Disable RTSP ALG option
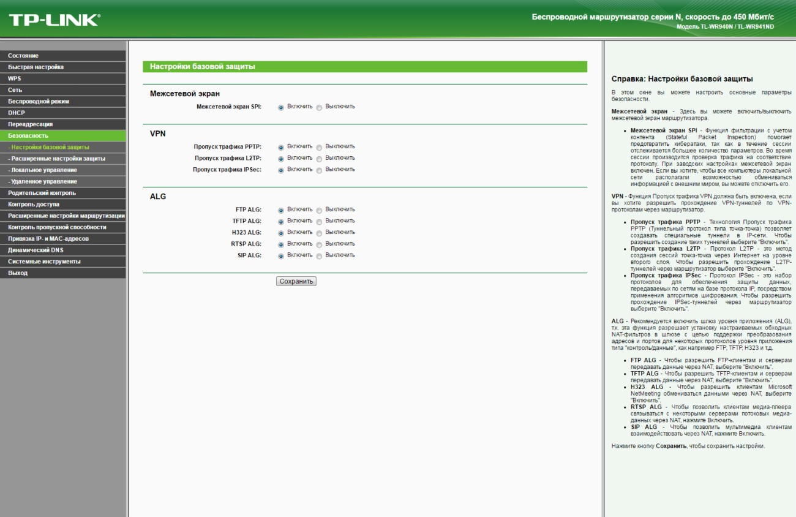The width and height of the screenshot is (796, 517). coord(319,244)
